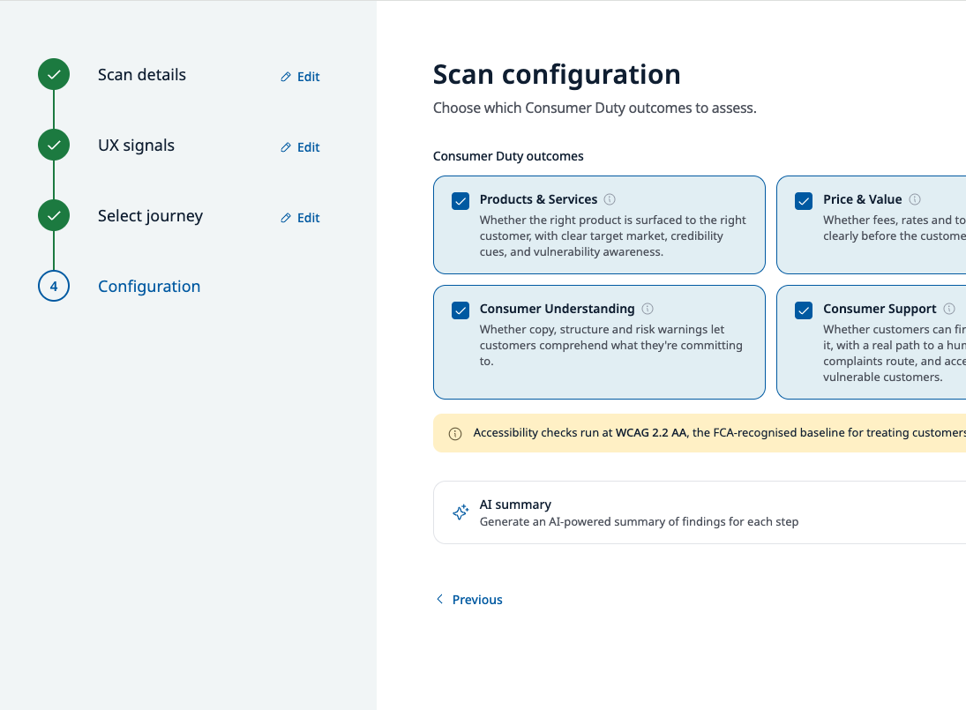The width and height of the screenshot is (966, 710).
Task: Edit the Select journey step
Action: pos(300,218)
